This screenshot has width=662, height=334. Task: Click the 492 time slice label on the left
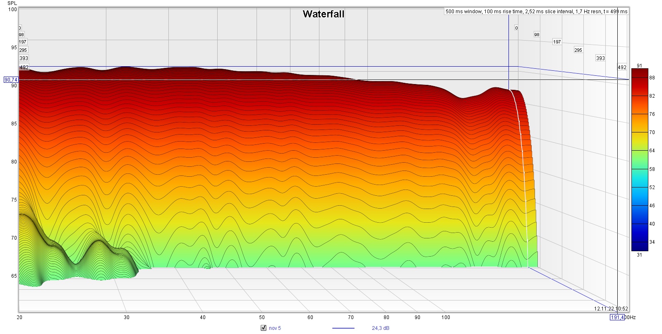click(24, 67)
